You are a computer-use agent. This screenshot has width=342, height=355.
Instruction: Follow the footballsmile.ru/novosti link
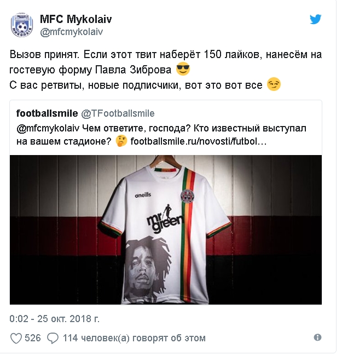(x=199, y=141)
